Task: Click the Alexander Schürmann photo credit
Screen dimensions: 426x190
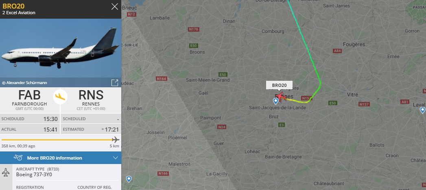Action: tap(24, 83)
